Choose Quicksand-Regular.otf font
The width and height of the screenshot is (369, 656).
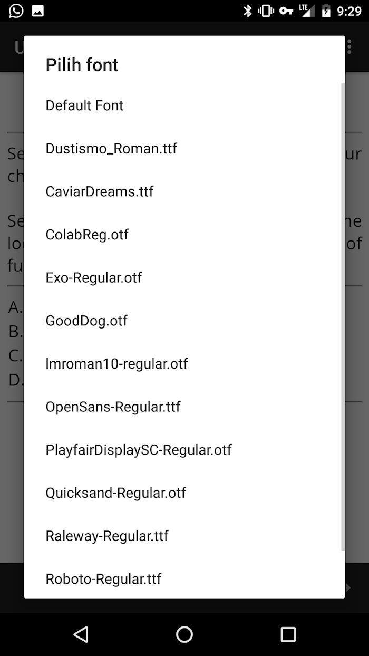tap(184, 493)
